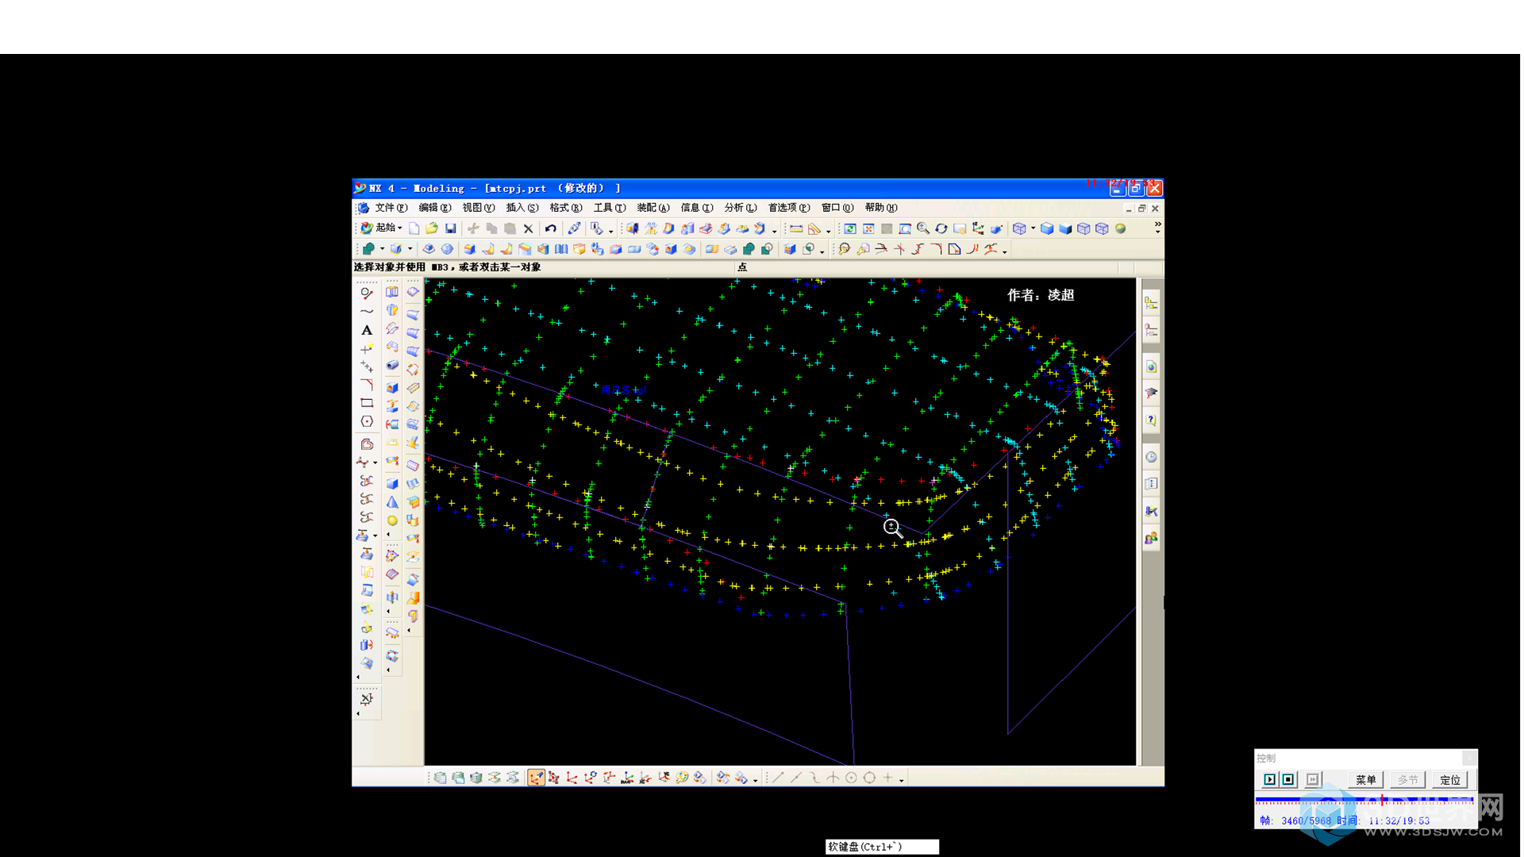Toggle the Quadrant Point snap option
The image size is (1524, 857).
pyautogui.click(x=869, y=778)
